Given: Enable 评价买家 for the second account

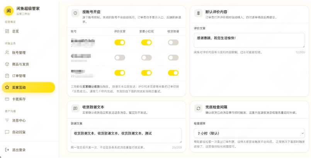Looking at the screenshot, I should click(120, 58).
